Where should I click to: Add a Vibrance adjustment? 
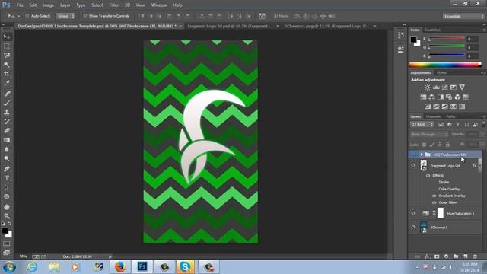tap(462, 88)
